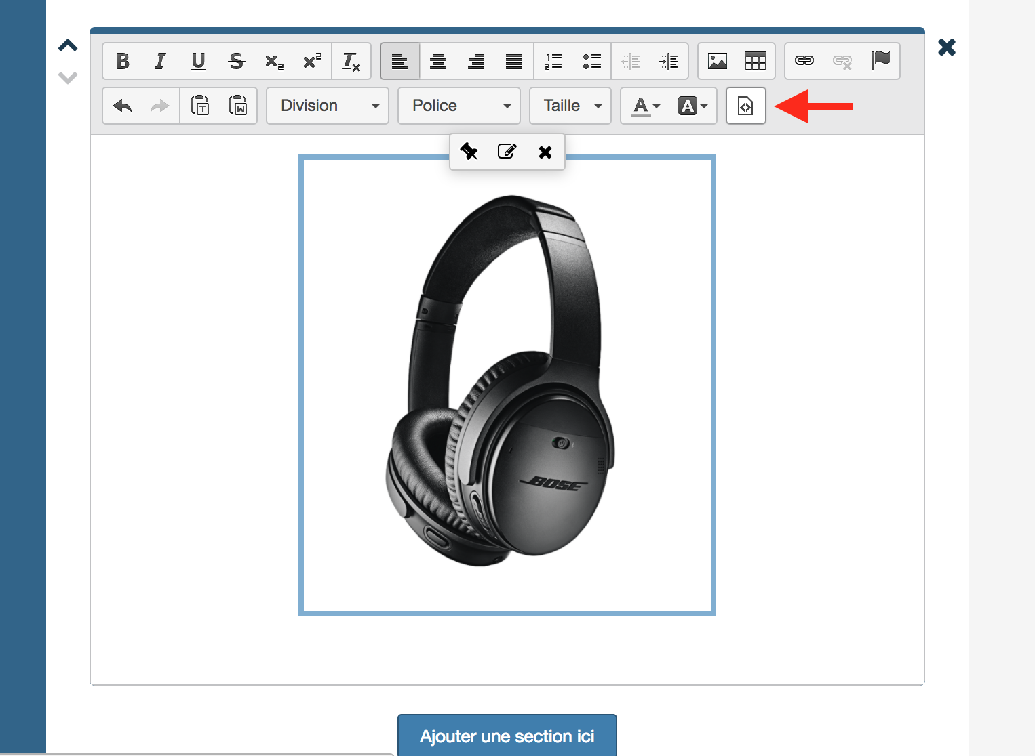1035x756 pixels.
Task: Undo last action
Action: click(x=123, y=106)
